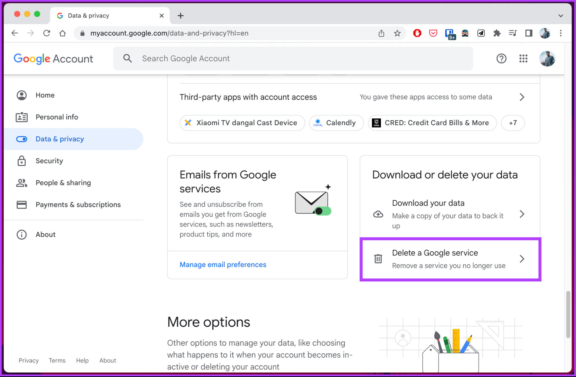576x377 pixels.
Task: Click the paper plane extension icon
Action: point(481,33)
